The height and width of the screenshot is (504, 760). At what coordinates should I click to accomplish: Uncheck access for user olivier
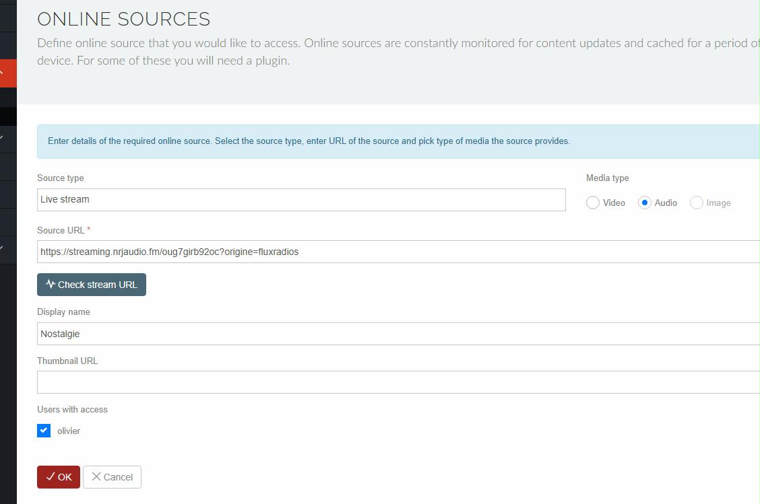tap(44, 431)
